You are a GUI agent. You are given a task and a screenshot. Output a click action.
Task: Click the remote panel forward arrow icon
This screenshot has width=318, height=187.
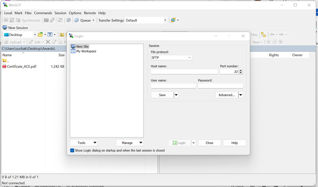(x=281, y=35)
